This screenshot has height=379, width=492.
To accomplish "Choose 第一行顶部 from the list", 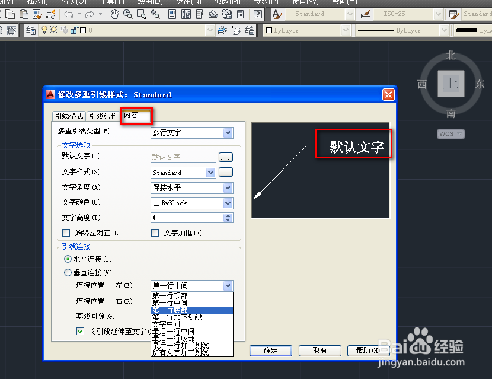I will pos(192,296).
